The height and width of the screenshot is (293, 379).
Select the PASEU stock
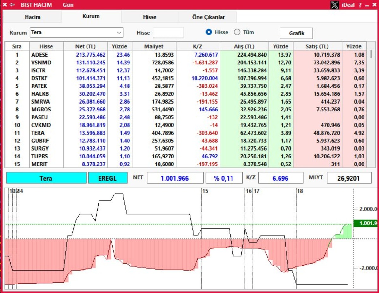[x=39, y=117]
